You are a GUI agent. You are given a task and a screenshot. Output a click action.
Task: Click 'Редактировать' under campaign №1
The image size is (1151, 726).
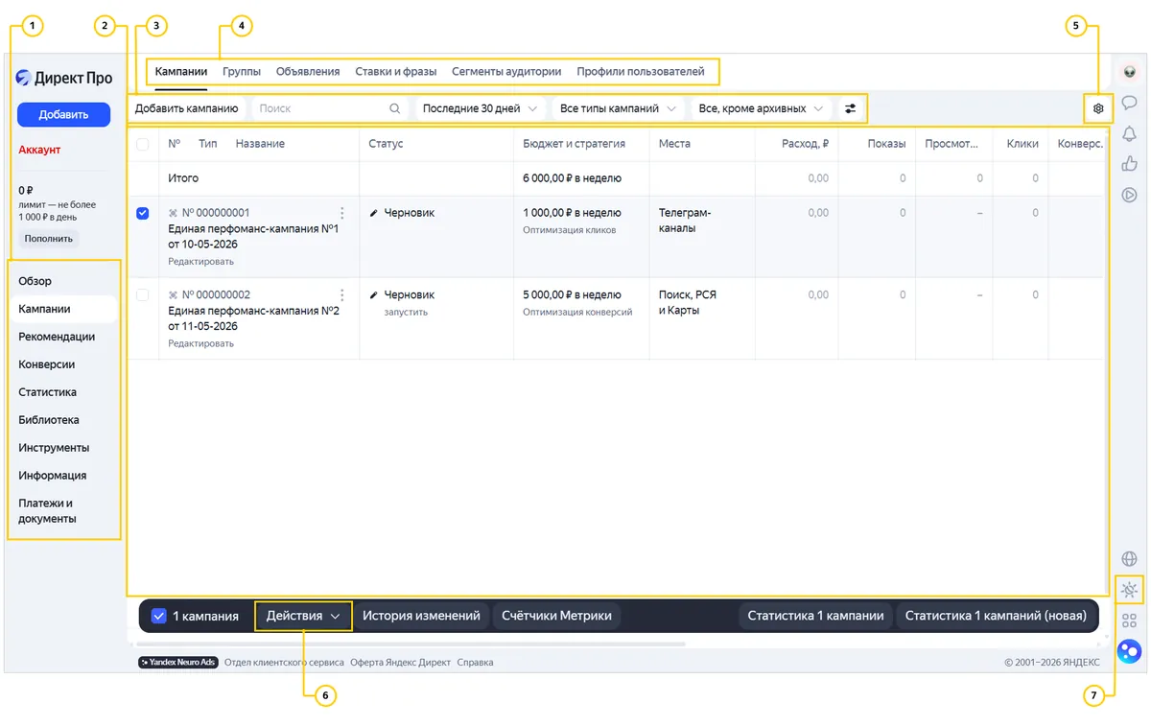(200, 262)
